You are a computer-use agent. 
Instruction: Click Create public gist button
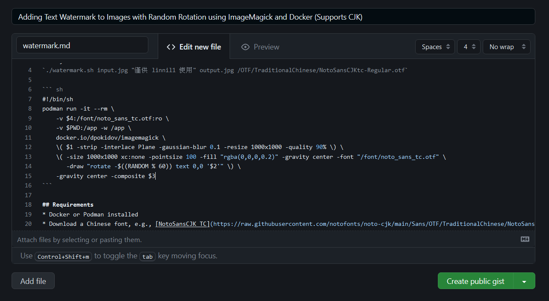475,281
